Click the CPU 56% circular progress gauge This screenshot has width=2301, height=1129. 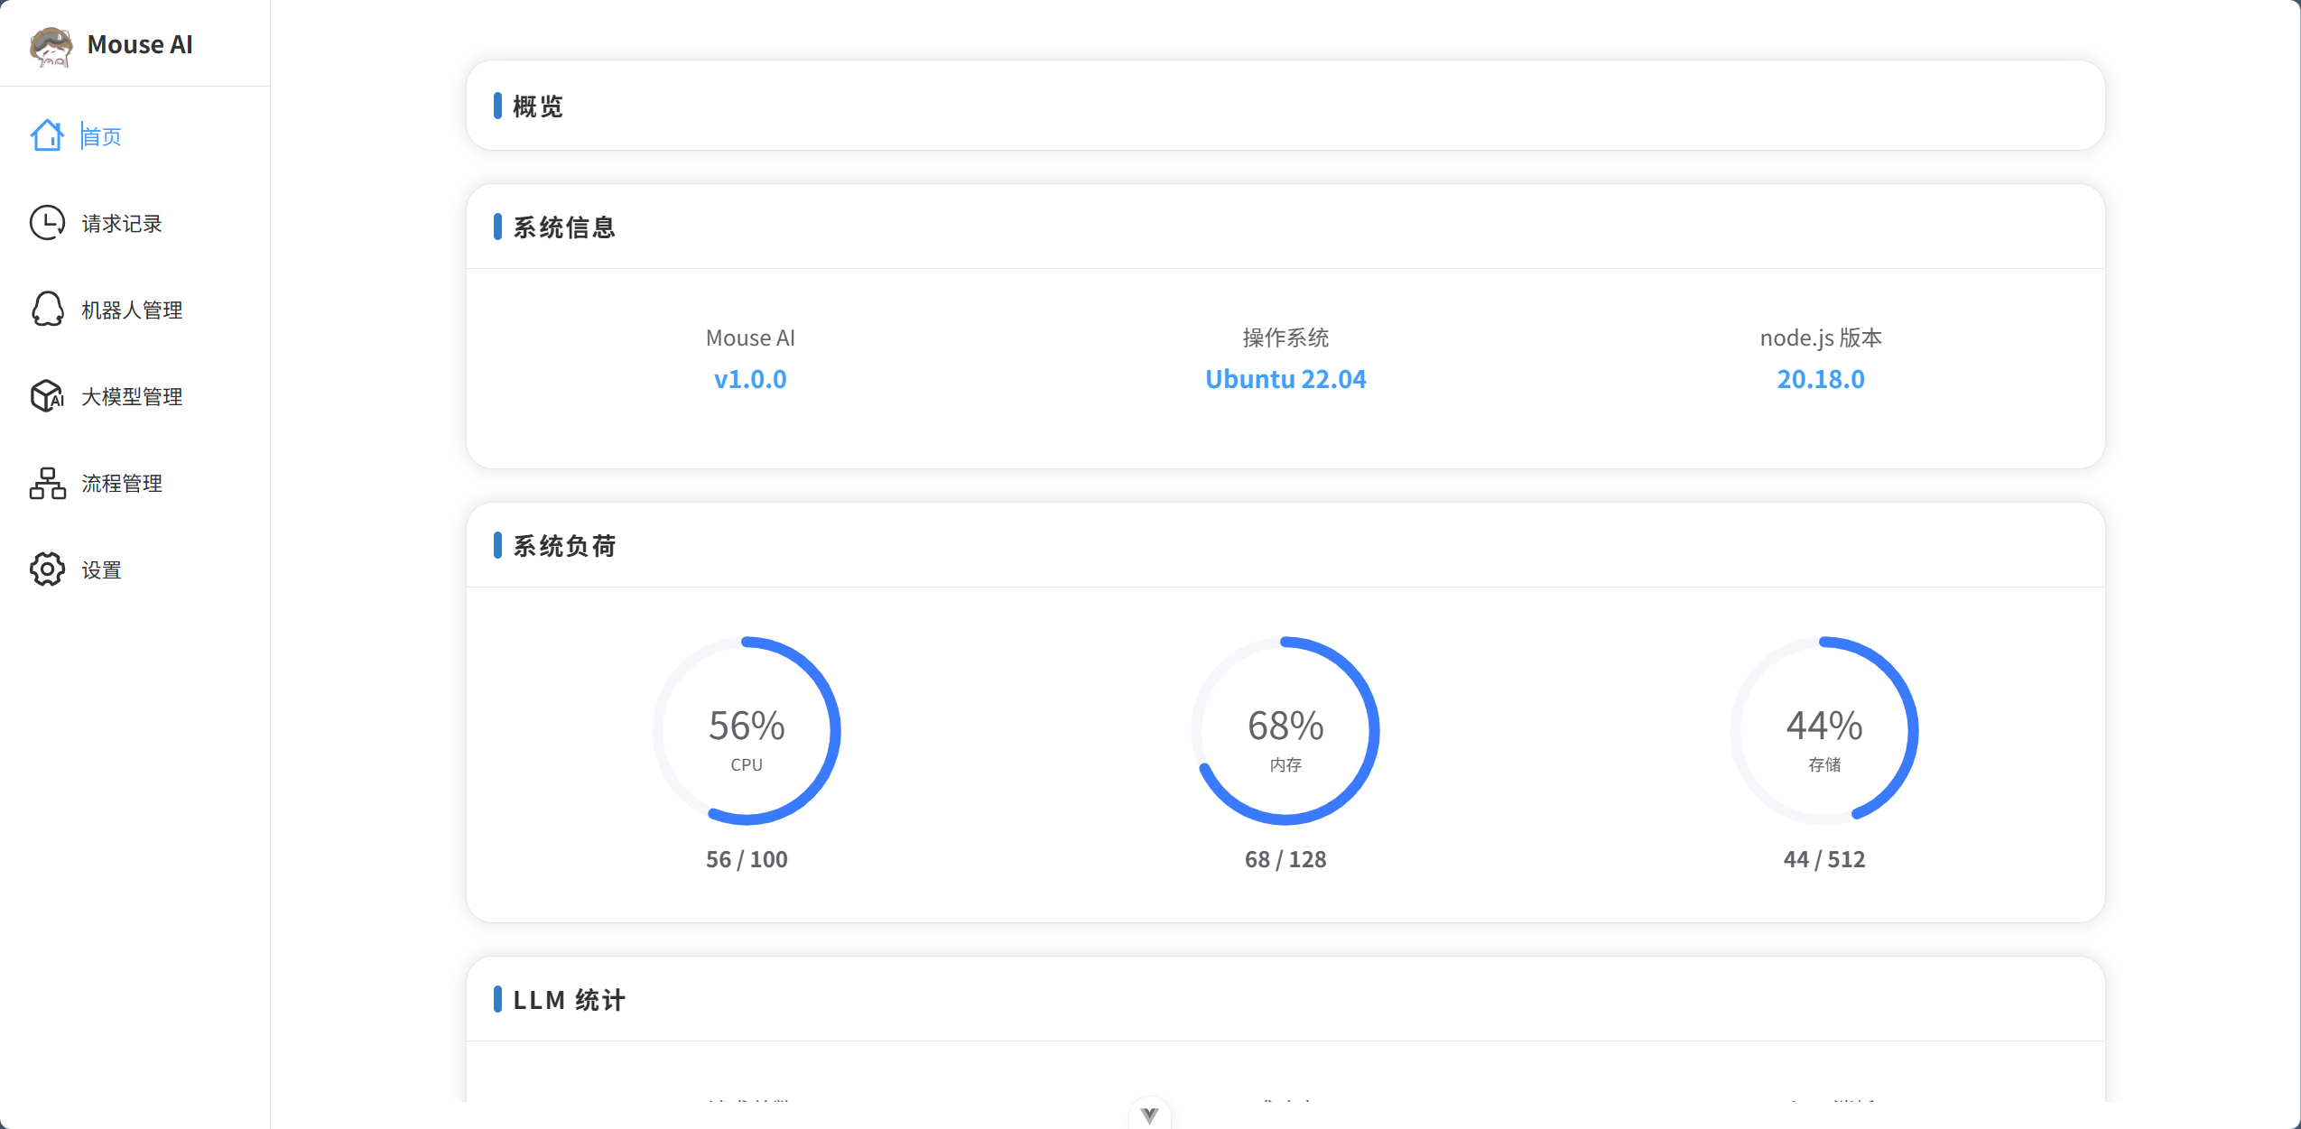pos(747,731)
